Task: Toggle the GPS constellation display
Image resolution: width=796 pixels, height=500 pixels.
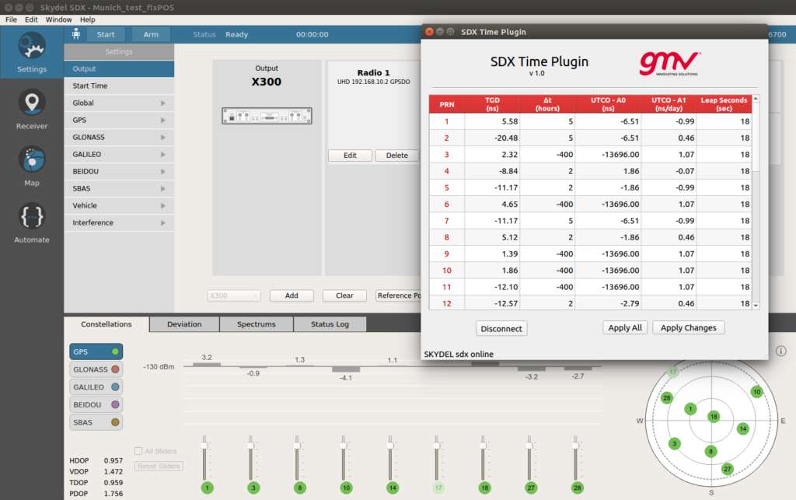Action: coord(96,351)
